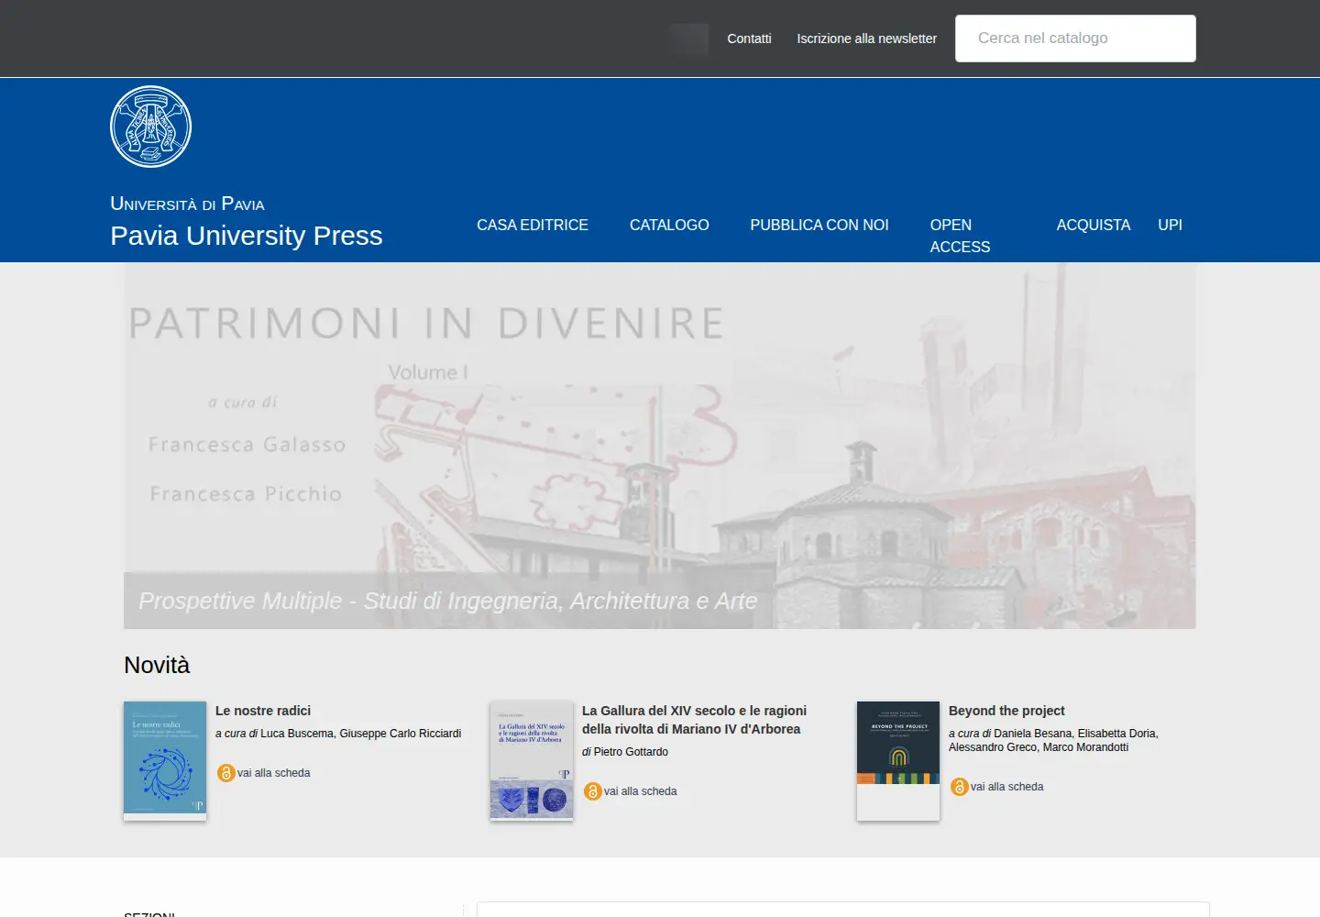Go to scheda for Le nostre radici
Screen dimensions: 1320x917
pos(273,773)
